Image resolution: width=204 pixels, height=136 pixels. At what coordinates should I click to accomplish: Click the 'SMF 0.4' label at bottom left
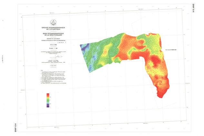[x=16, y=127]
